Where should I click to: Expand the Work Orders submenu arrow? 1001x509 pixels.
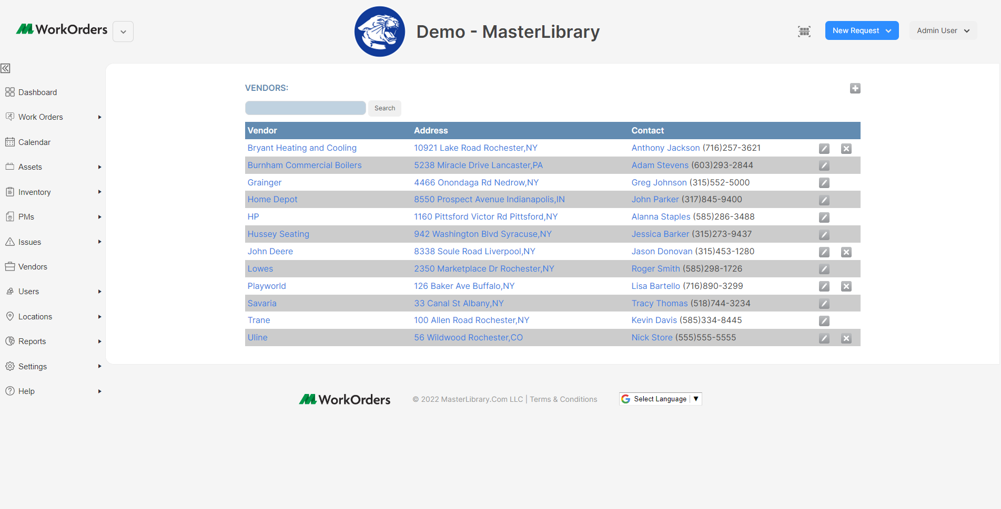coord(99,117)
